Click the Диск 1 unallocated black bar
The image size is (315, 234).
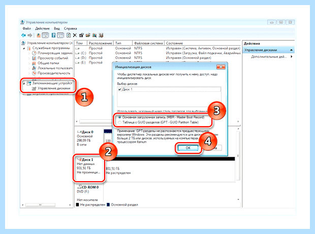tap(170, 159)
